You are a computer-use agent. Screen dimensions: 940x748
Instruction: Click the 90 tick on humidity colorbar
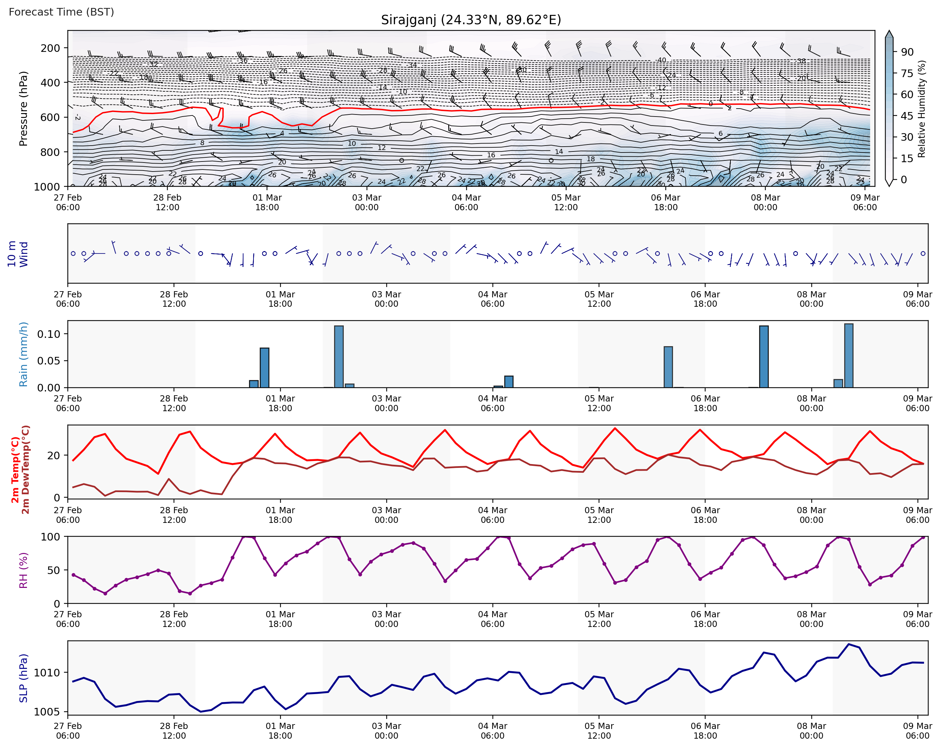[907, 52]
